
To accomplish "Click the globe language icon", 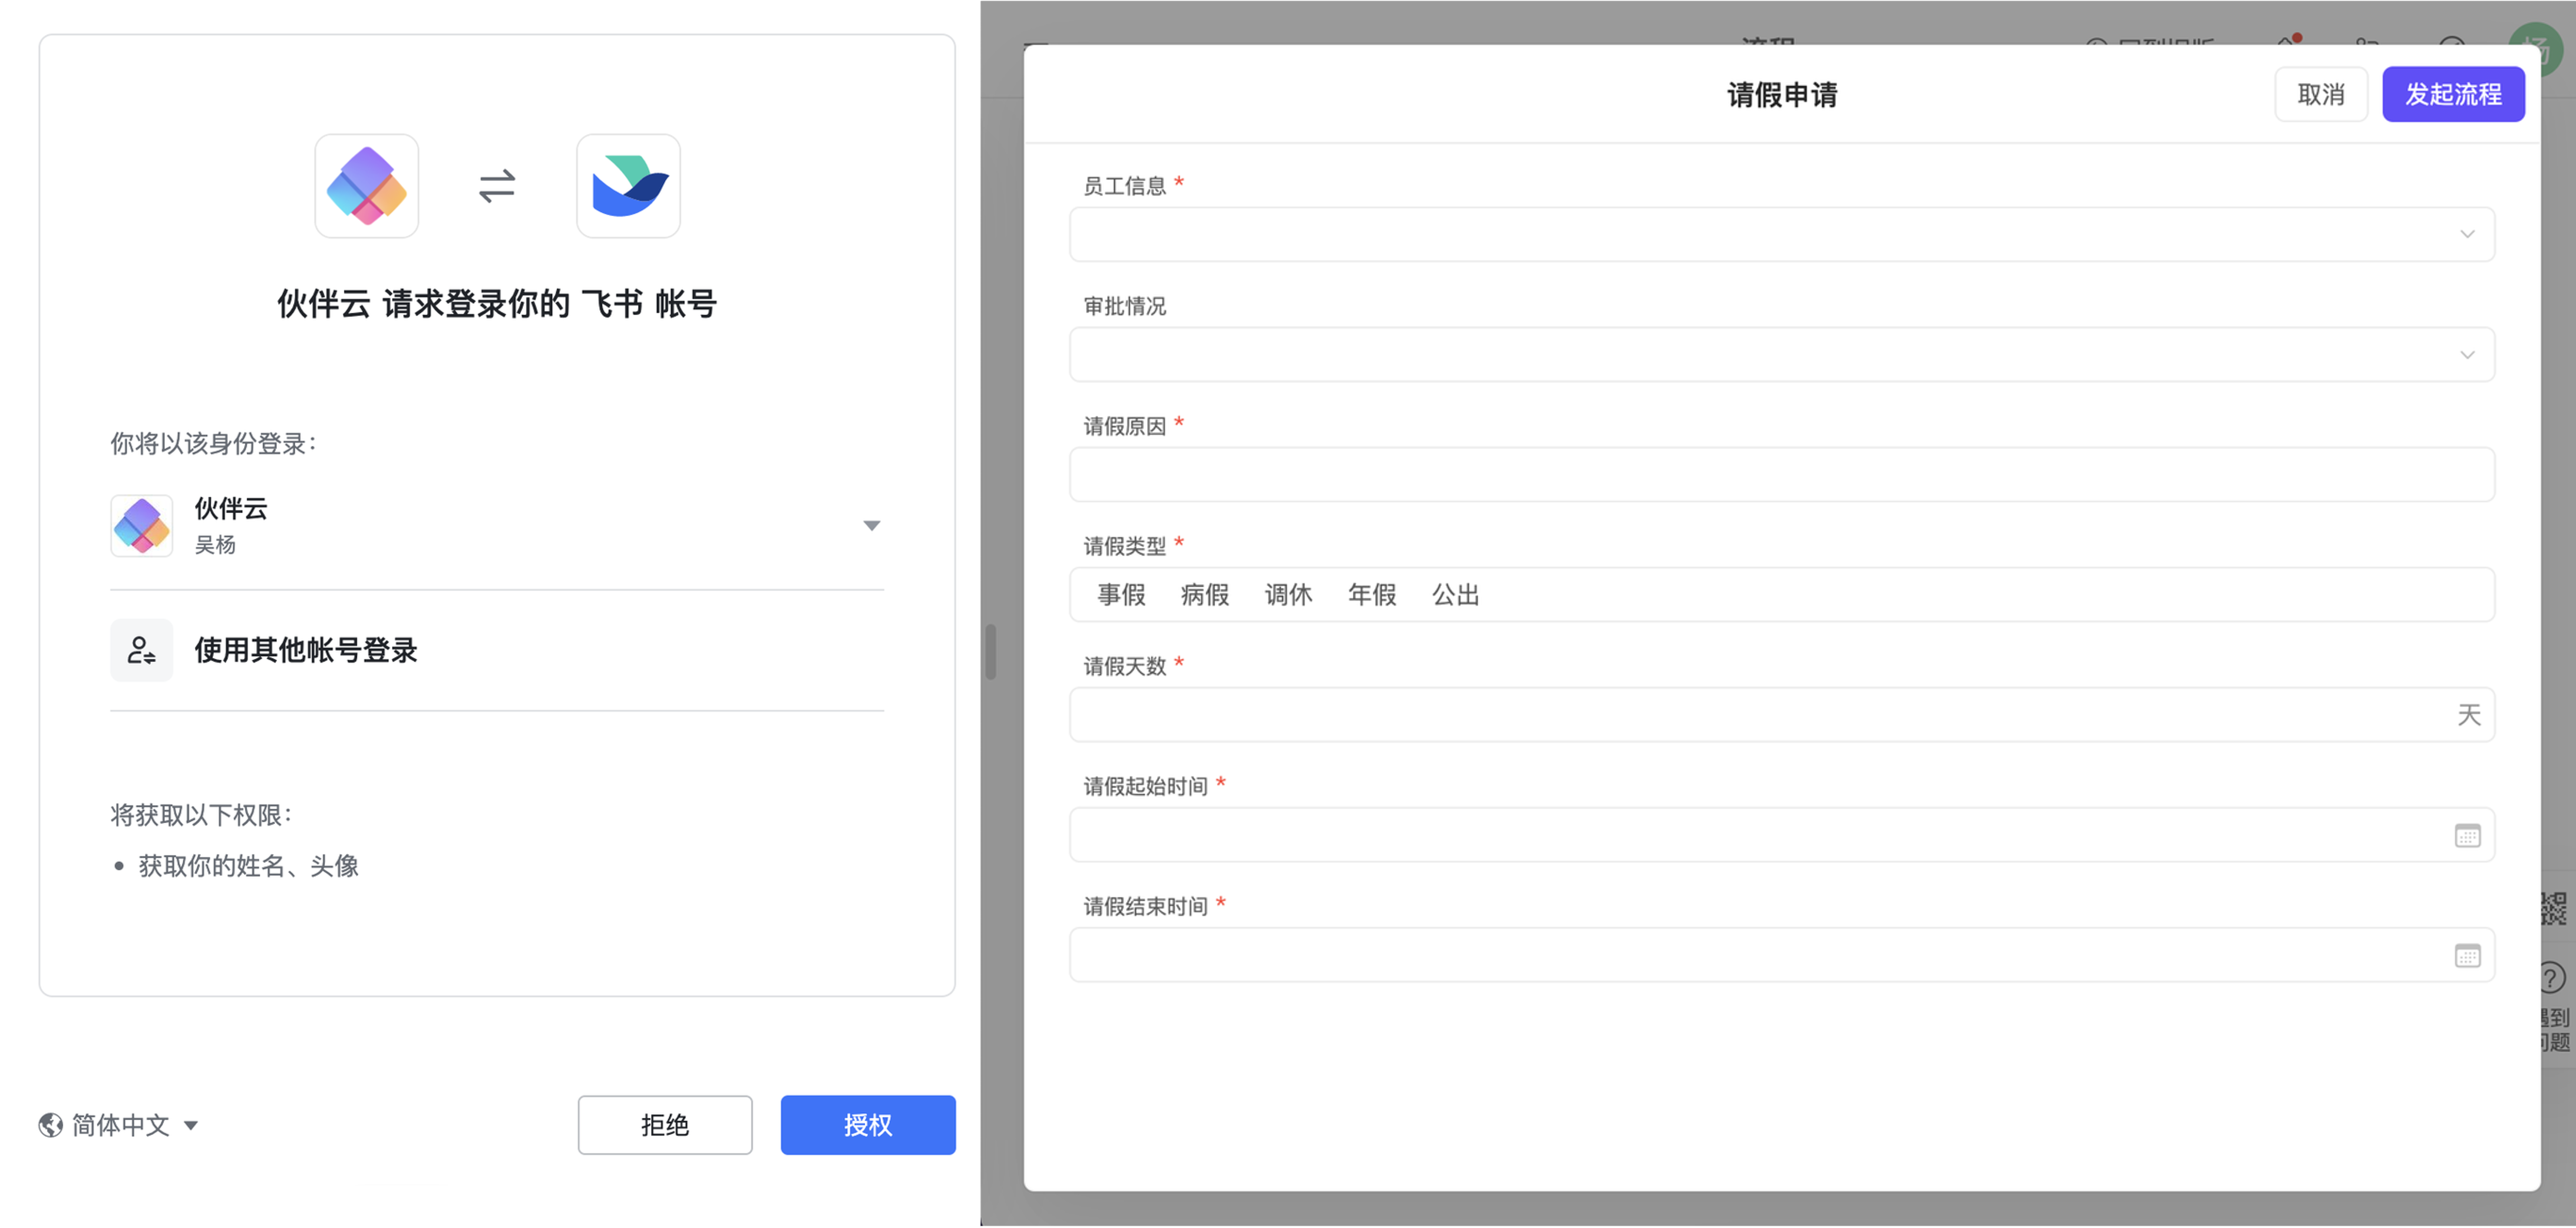I will pos(50,1125).
